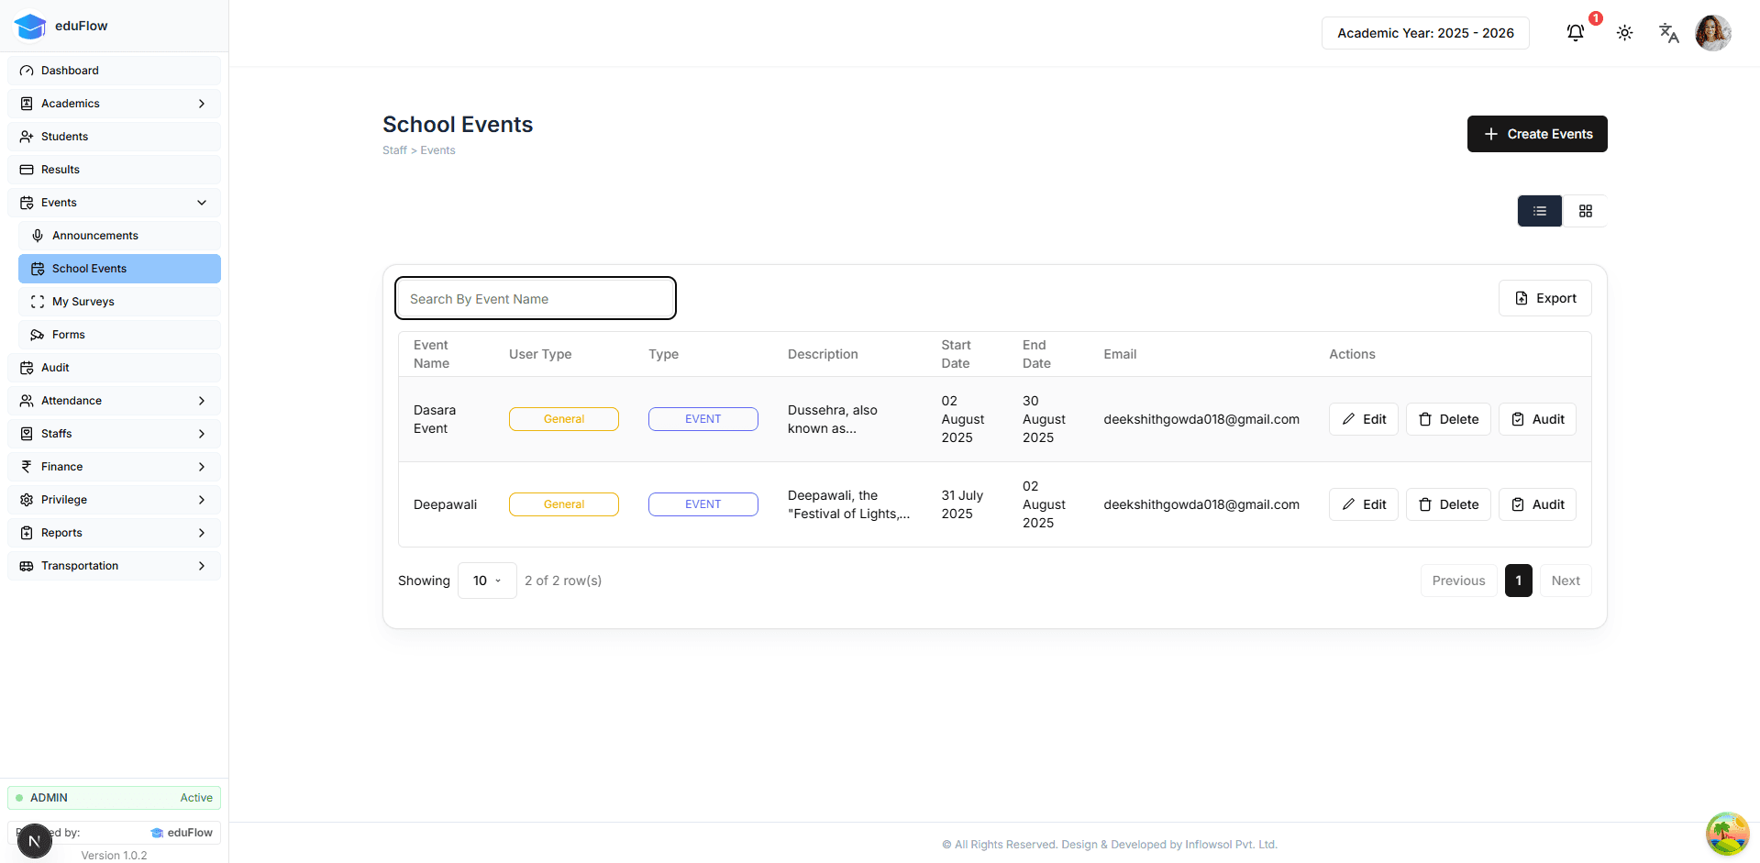The image size is (1760, 863).
Task: Toggle light/dark theme sun icon
Action: (1624, 33)
